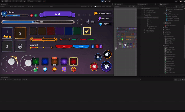Click the red ornate health bar
This screenshot has width=185, height=112.
[x=43, y=39]
